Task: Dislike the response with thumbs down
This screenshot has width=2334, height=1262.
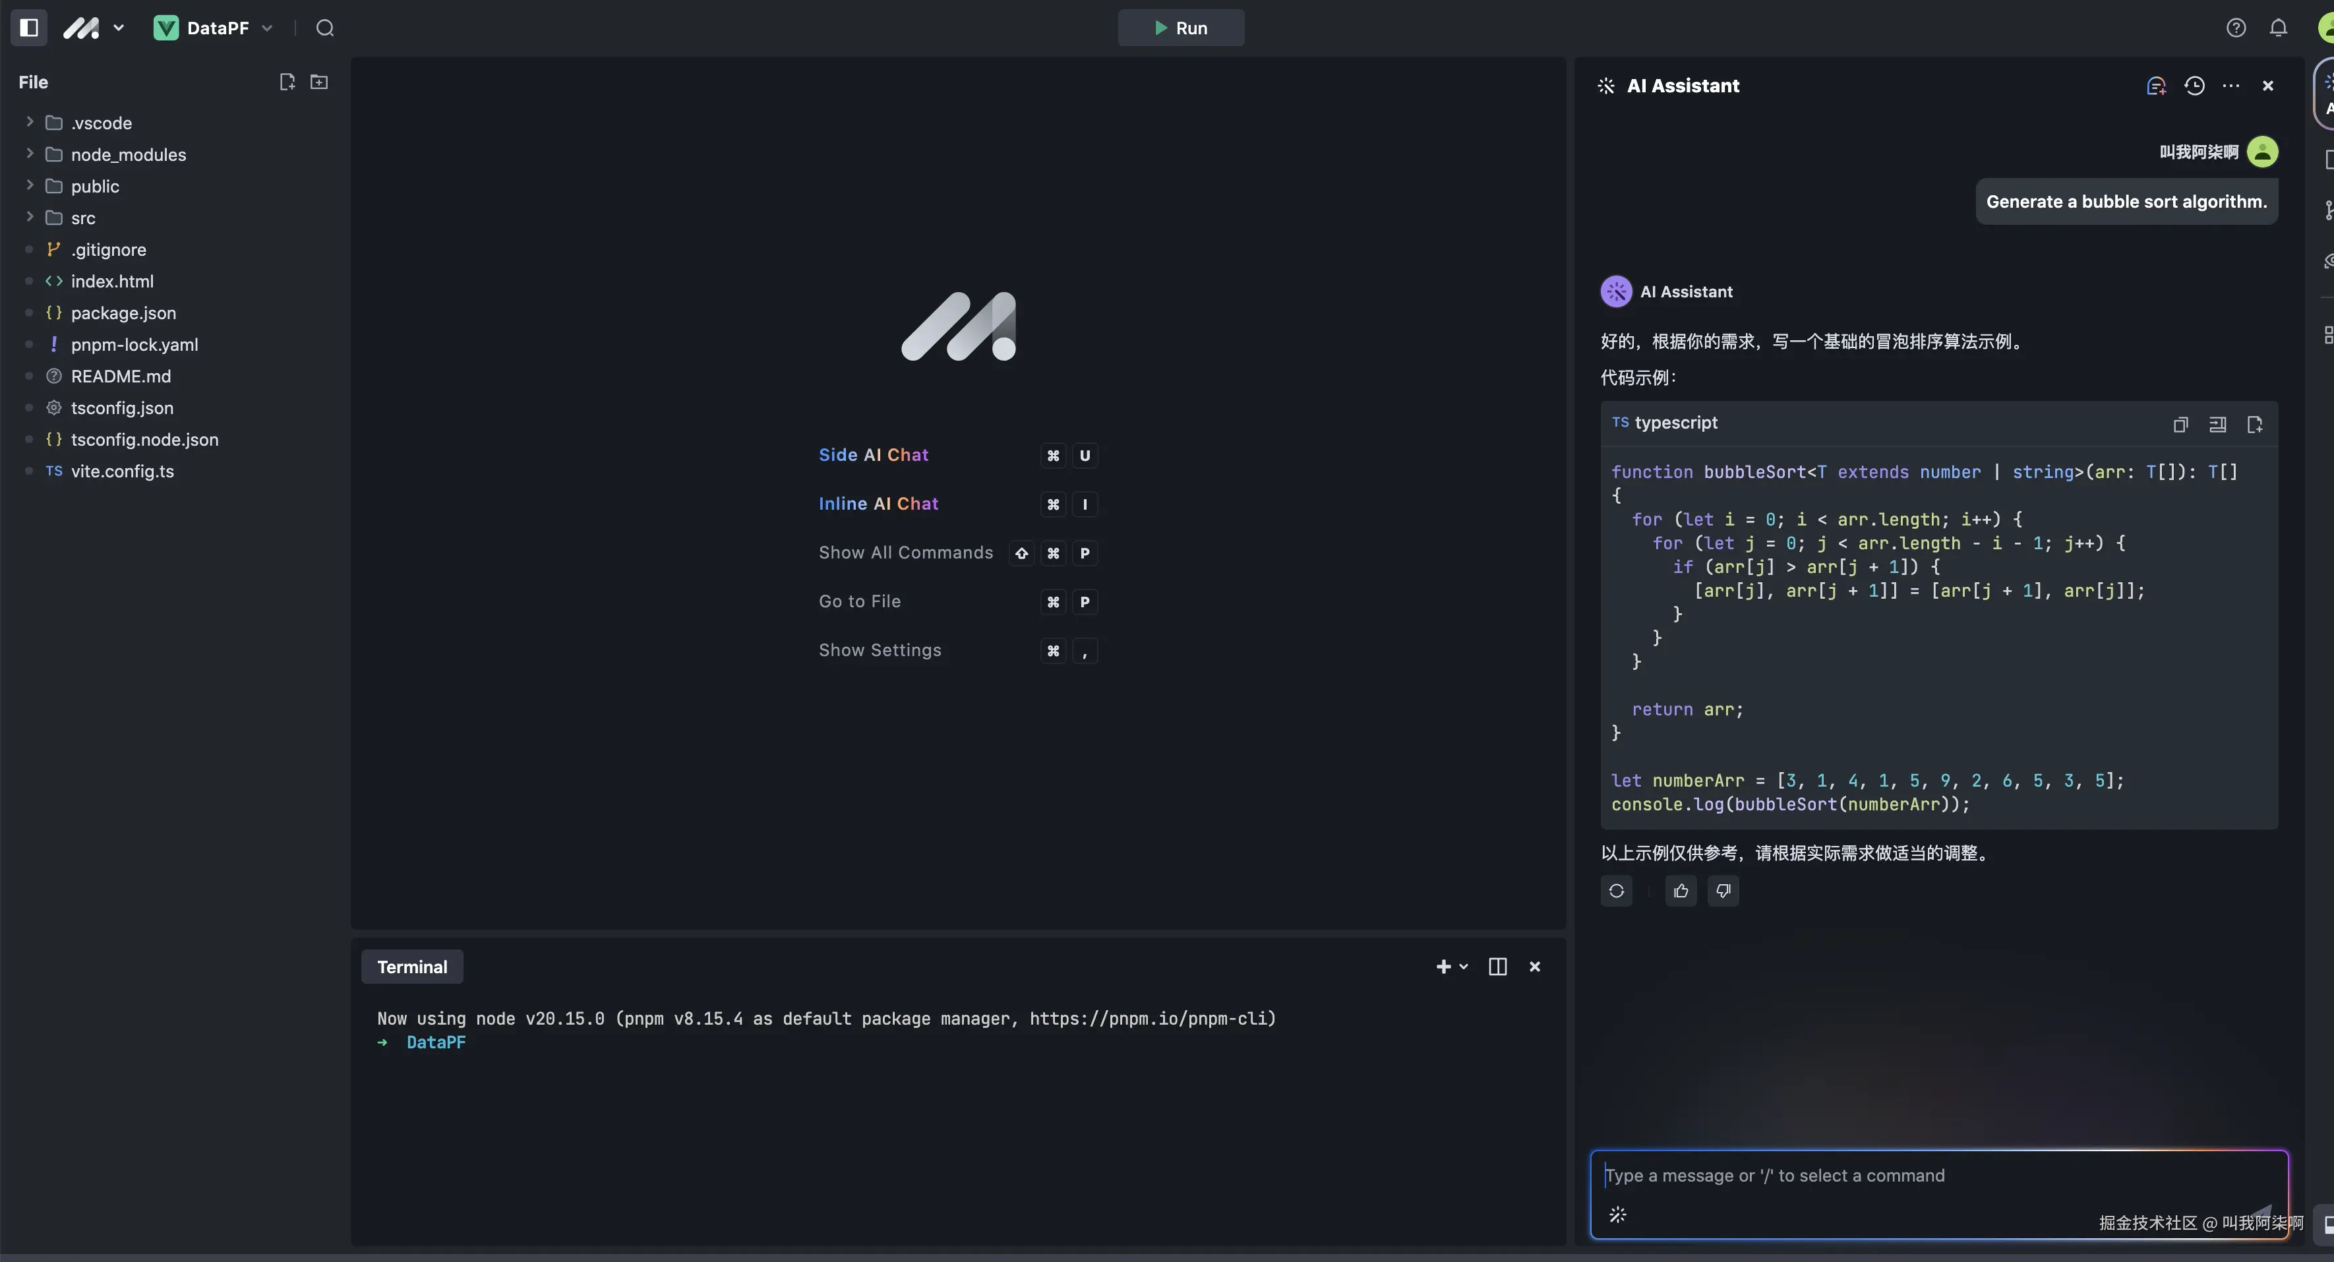Action: point(1722,891)
